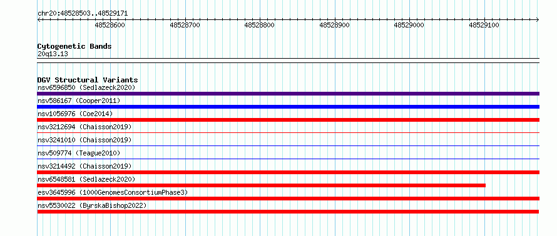Click ruler position 48529100
Image resolution: width=557 pixels, height=236 pixels.
pyautogui.click(x=484, y=25)
